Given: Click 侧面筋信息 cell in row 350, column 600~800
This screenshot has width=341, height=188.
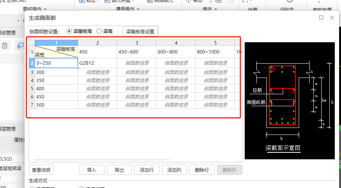Looking at the screenshot, I should pos(176,81).
